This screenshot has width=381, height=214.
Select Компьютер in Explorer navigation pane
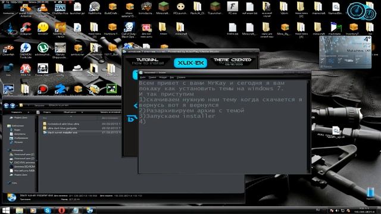15,150
